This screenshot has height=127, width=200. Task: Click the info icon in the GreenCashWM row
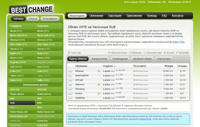click(x=70, y=75)
